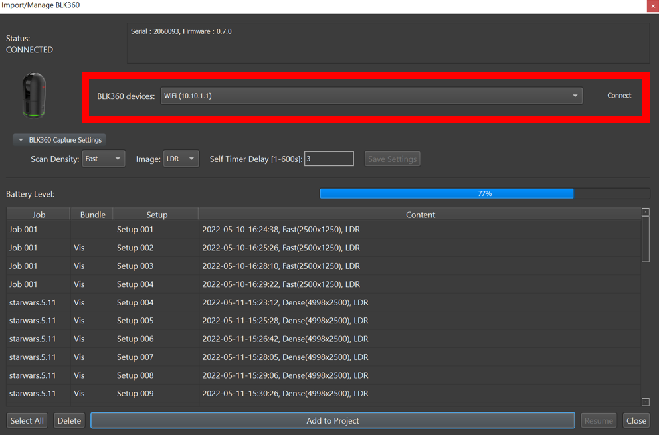Click the Delete button

pyautogui.click(x=69, y=420)
